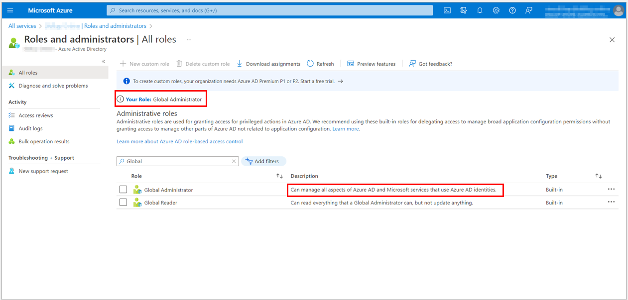Click the Built-in type for Global Reader
This screenshot has width=628, height=300.
tap(554, 203)
